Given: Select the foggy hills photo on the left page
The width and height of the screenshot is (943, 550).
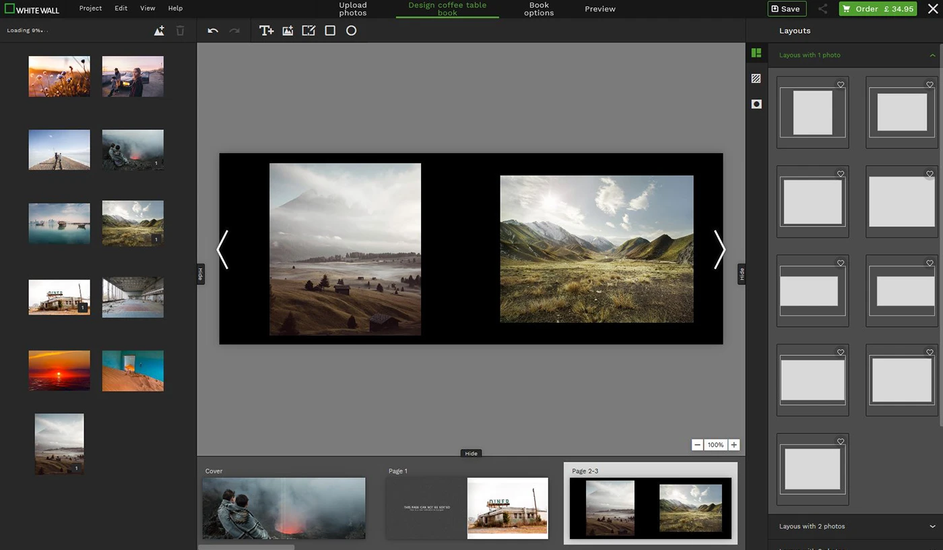Looking at the screenshot, I should 345,249.
